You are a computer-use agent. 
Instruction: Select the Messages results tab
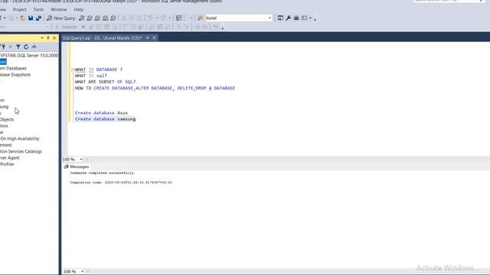pyautogui.click(x=77, y=167)
